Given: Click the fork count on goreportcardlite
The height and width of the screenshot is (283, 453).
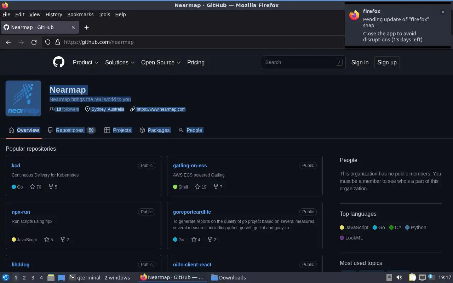Looking at the screenshot, I should [x=212, y=239].
